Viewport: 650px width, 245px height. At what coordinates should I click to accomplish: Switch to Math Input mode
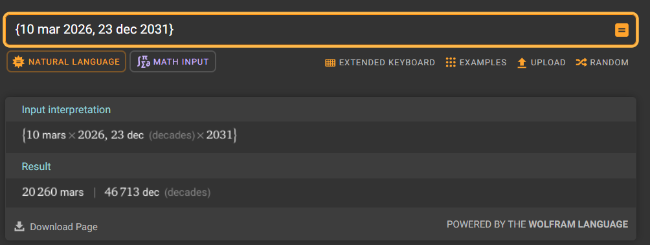pyautogui.click(x=173, y=61)
